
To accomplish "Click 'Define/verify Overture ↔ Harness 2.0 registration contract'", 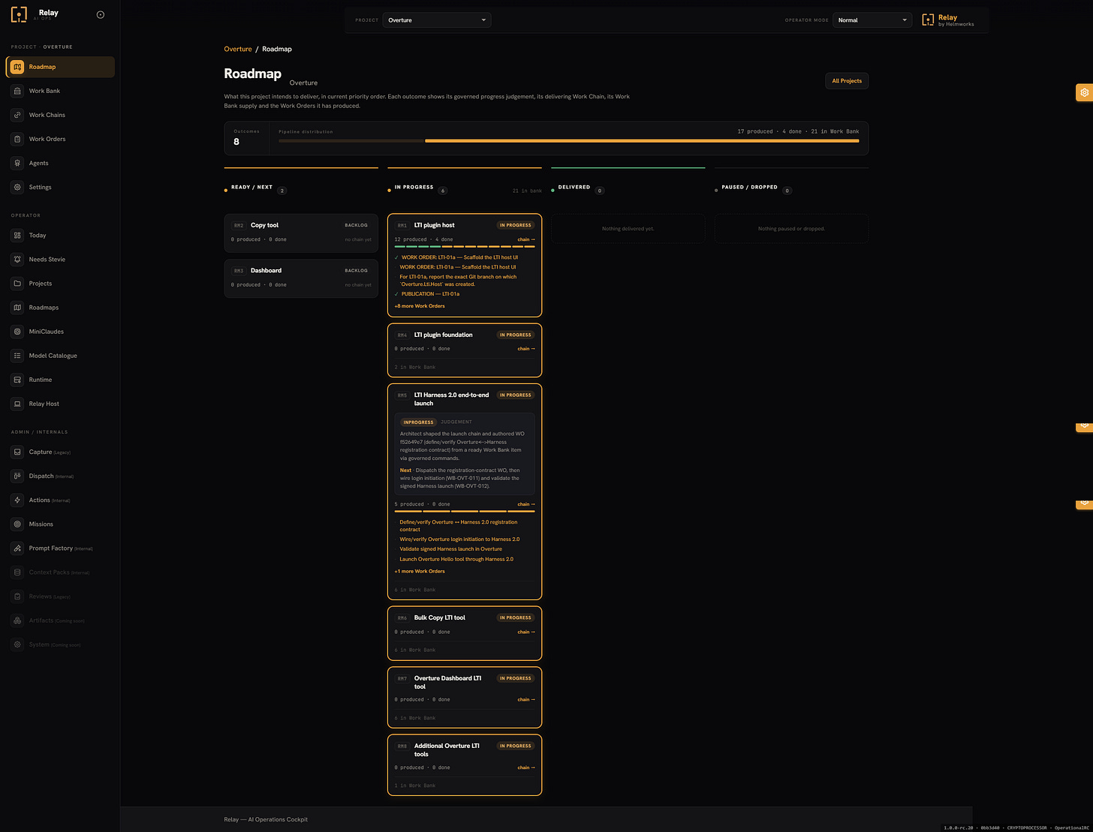I will click(x=458, y=526).
